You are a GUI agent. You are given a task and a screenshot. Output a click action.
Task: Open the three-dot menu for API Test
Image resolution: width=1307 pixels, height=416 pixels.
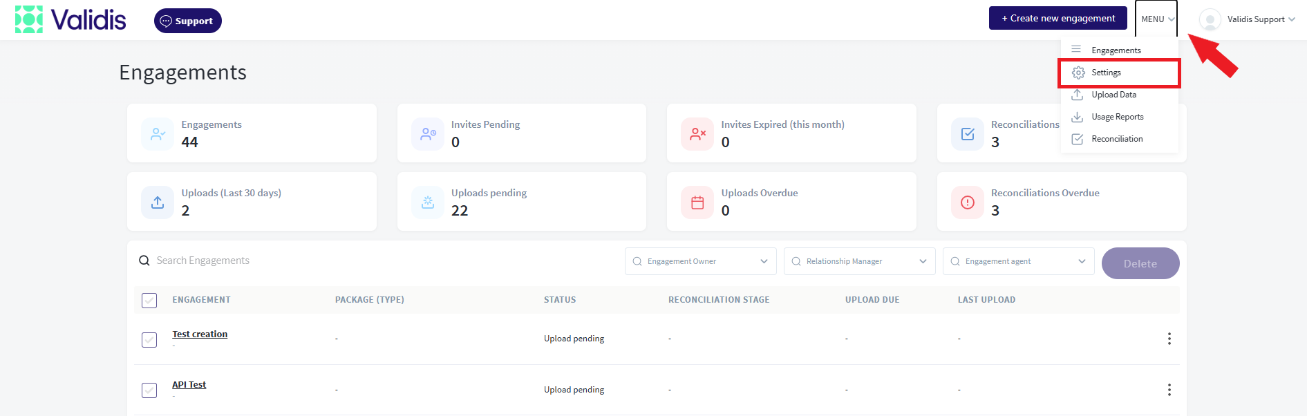pos(1169,390)
